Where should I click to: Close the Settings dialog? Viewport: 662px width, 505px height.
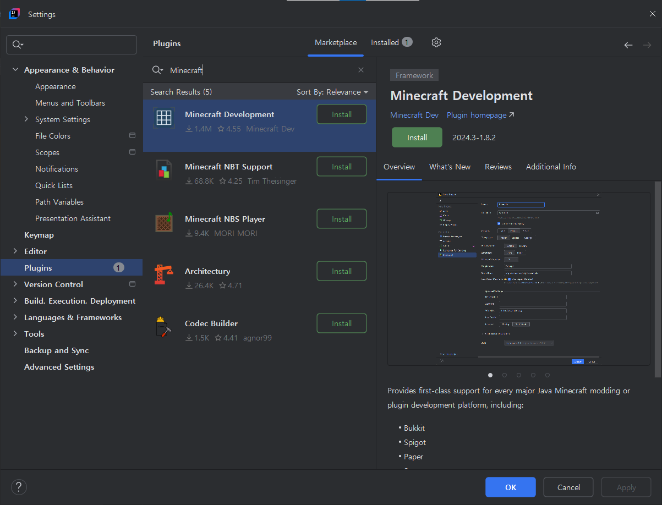click(x=652, y=14)
